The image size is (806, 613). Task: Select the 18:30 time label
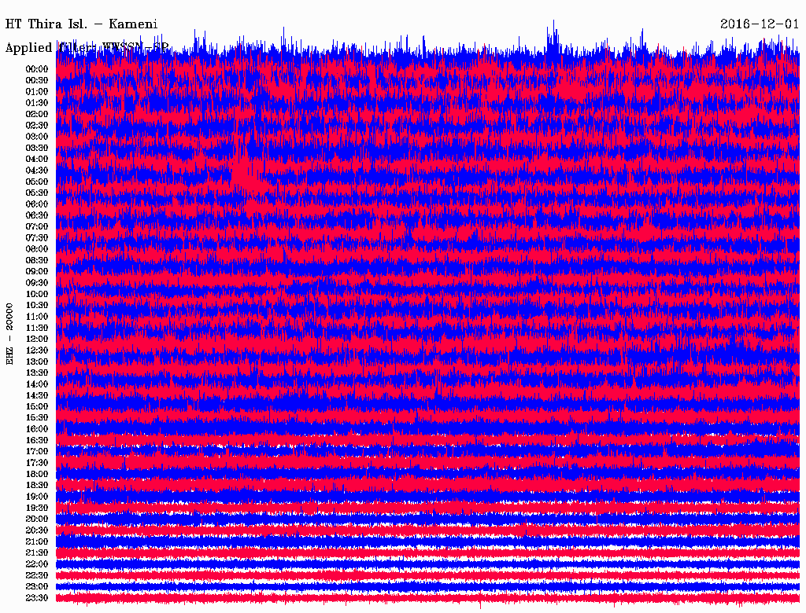tap(37, 485)
